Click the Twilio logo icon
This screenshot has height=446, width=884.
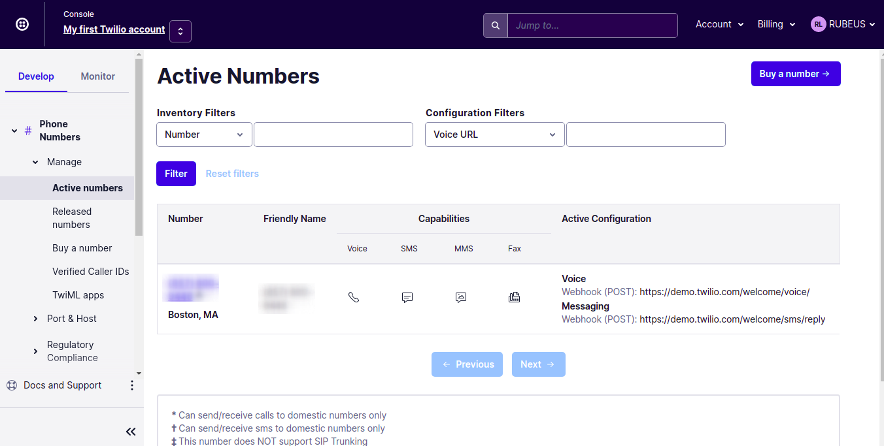pos(22,24)
